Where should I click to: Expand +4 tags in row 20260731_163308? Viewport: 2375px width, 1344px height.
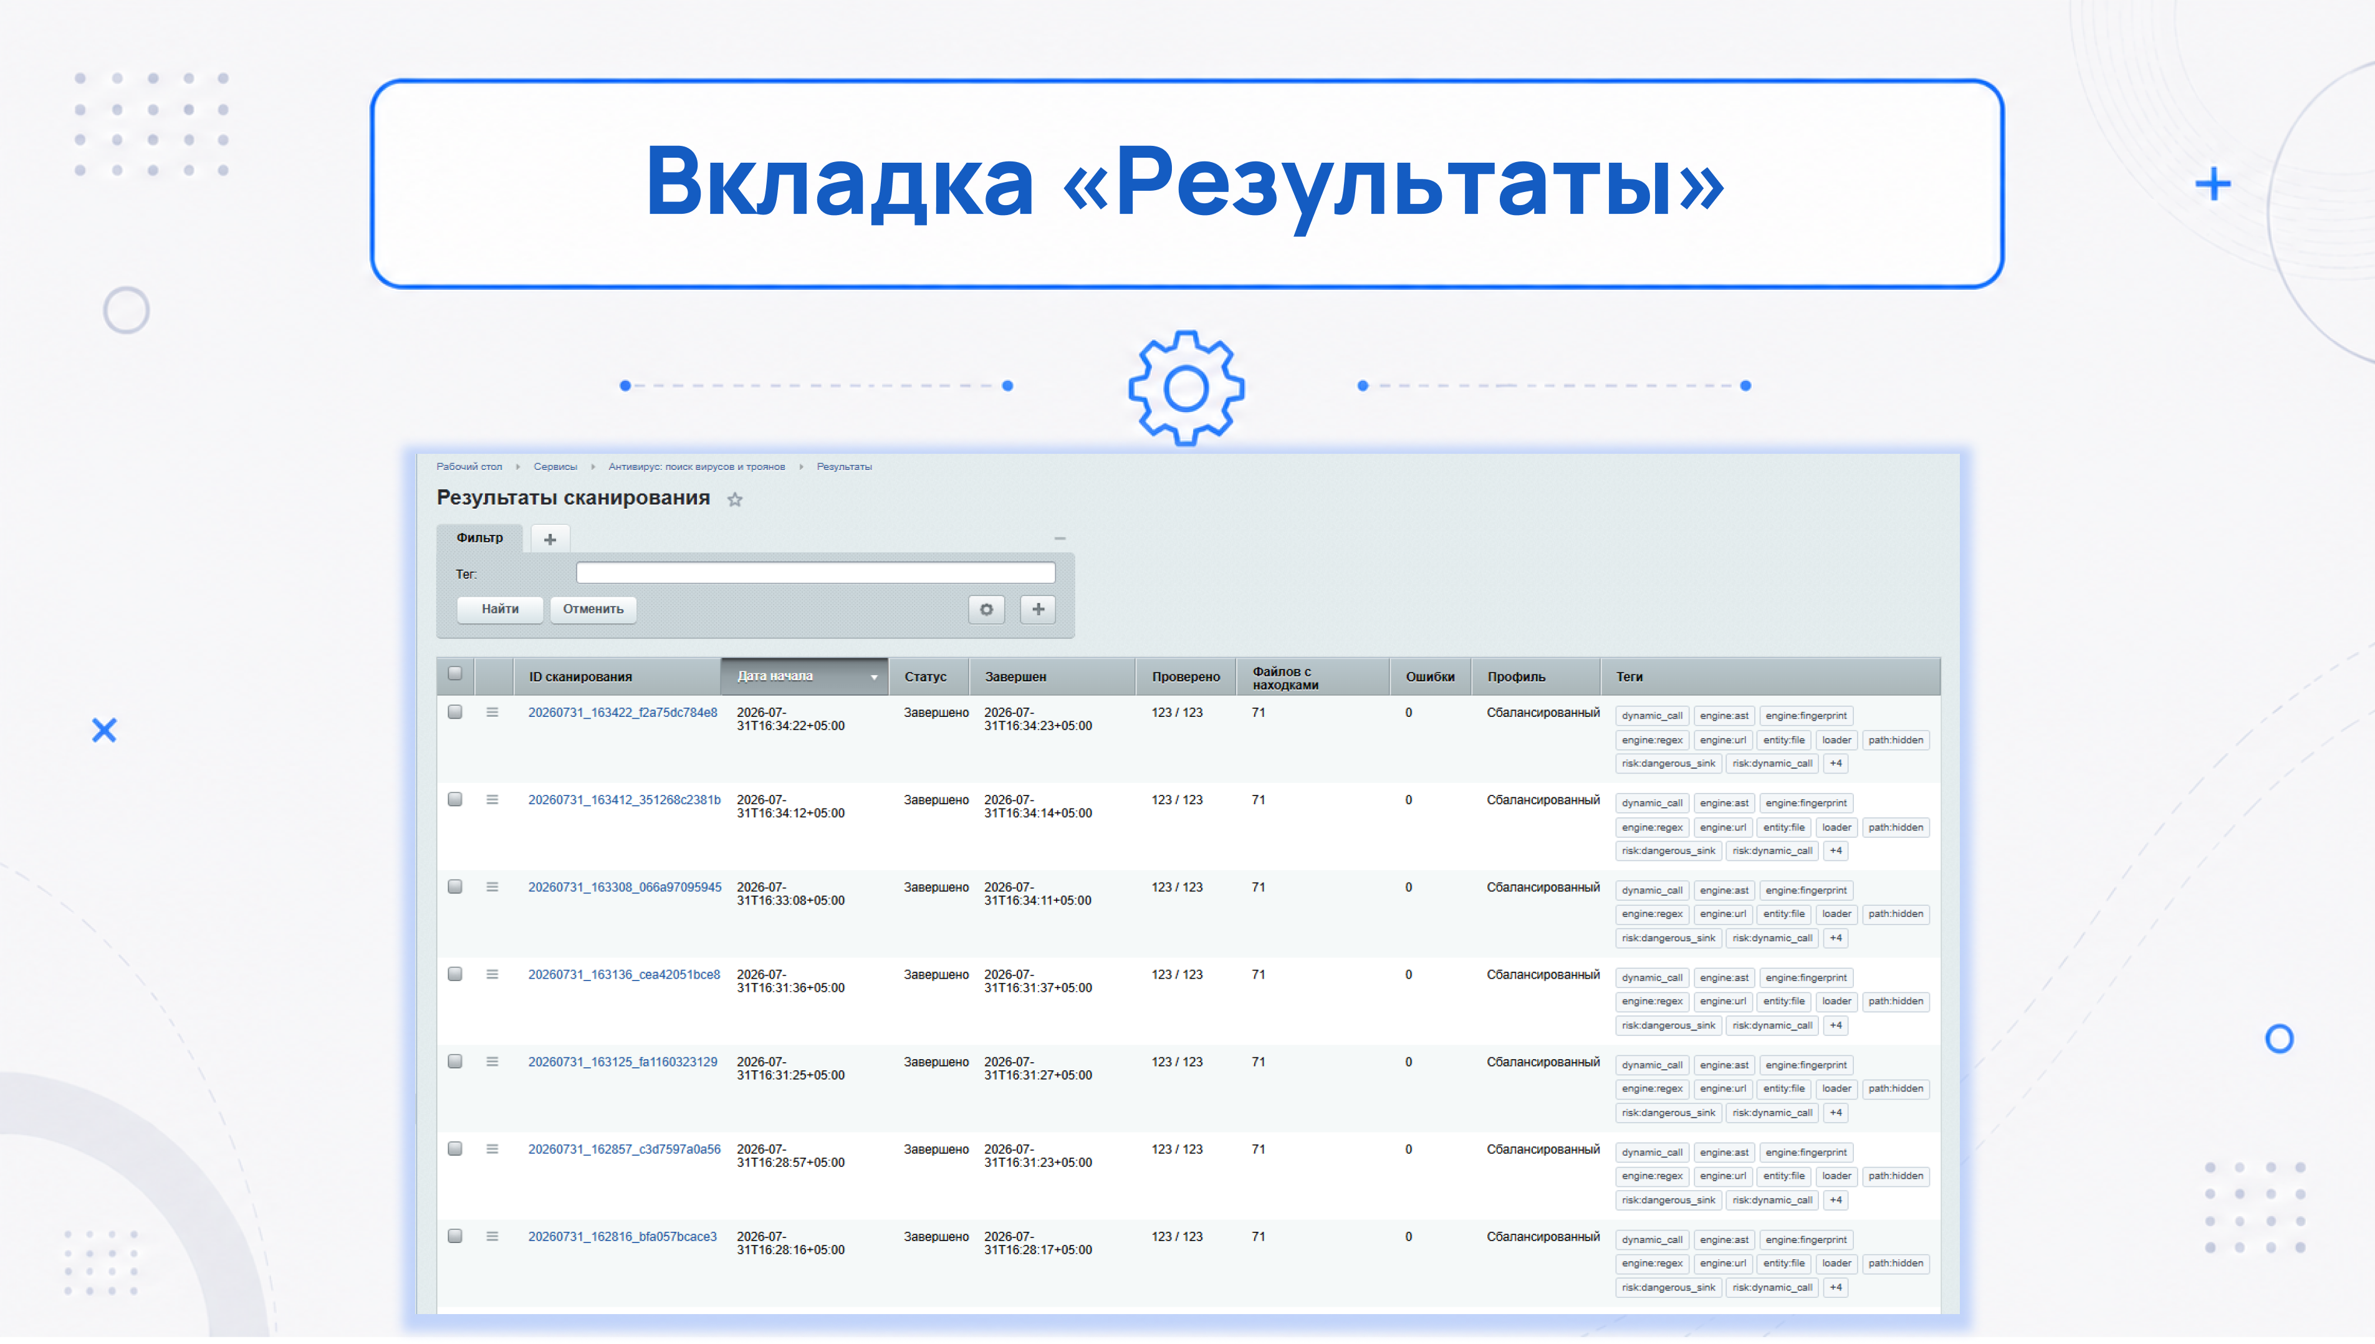pos(1835,939)
